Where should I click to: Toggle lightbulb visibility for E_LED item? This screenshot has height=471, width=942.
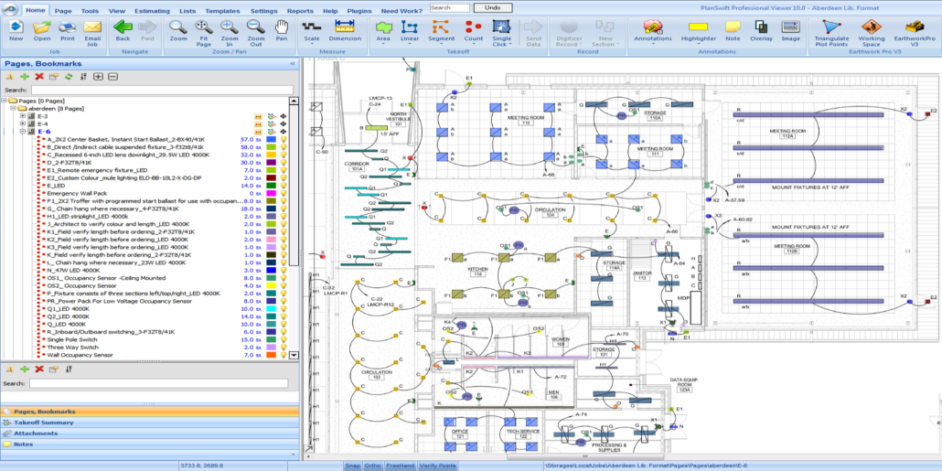click(x=284, y=186)
